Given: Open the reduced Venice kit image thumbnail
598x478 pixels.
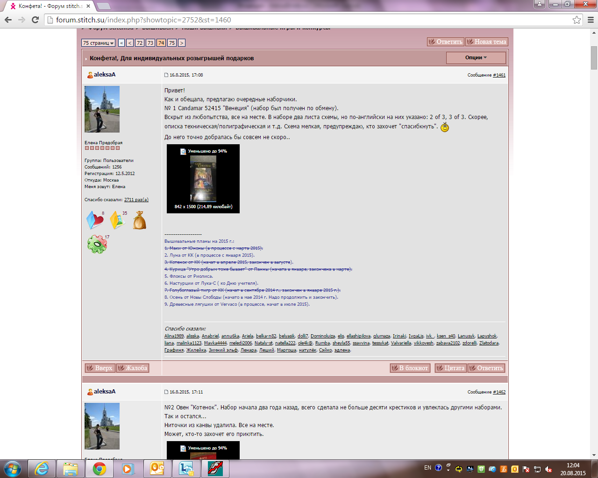Looking at the screenshot, I should pos(203,179).
